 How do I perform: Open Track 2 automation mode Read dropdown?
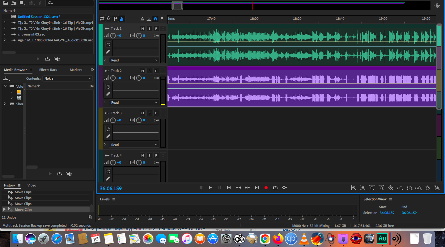point(134,103)
